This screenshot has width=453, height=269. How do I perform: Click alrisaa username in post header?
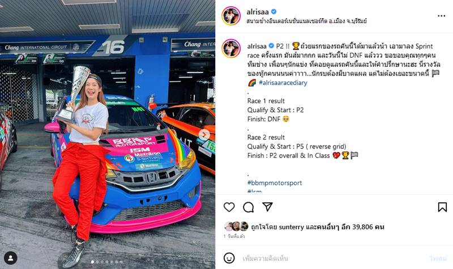tap(258, 12)
